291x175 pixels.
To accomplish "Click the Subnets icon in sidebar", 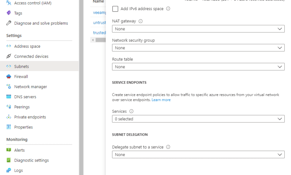I will pos(9,66).
